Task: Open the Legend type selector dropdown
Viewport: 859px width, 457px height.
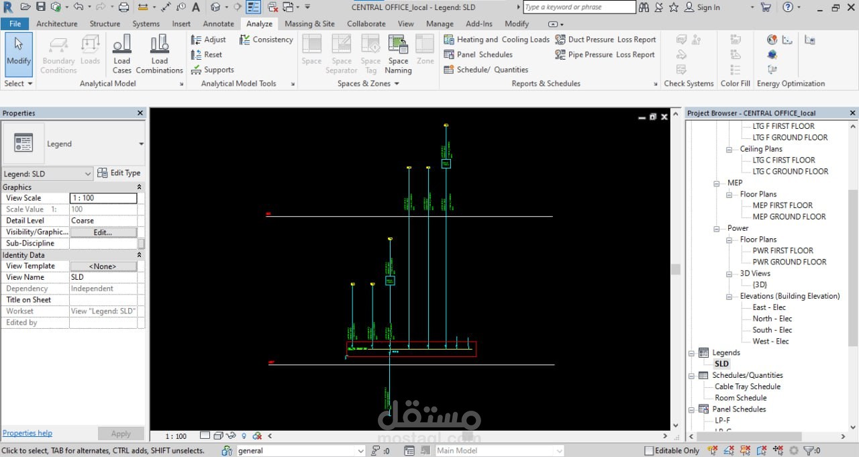Action: tap(142, 144)
